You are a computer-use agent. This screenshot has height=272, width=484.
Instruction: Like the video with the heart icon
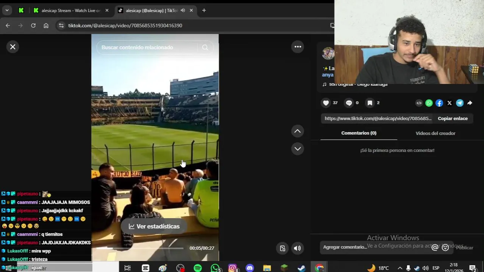pyautogui.click(x=326, y=103)
